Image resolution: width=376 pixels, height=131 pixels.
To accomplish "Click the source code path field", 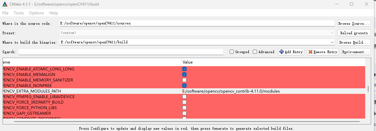I will (x=197, y=23).
